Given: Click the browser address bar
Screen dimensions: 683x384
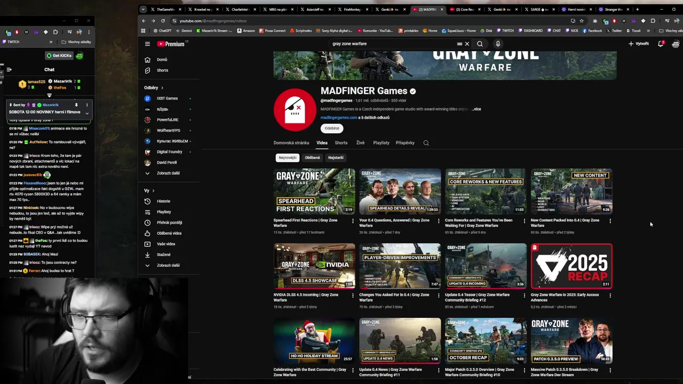Looking at the screenshot, I should (x=374, y=21).
